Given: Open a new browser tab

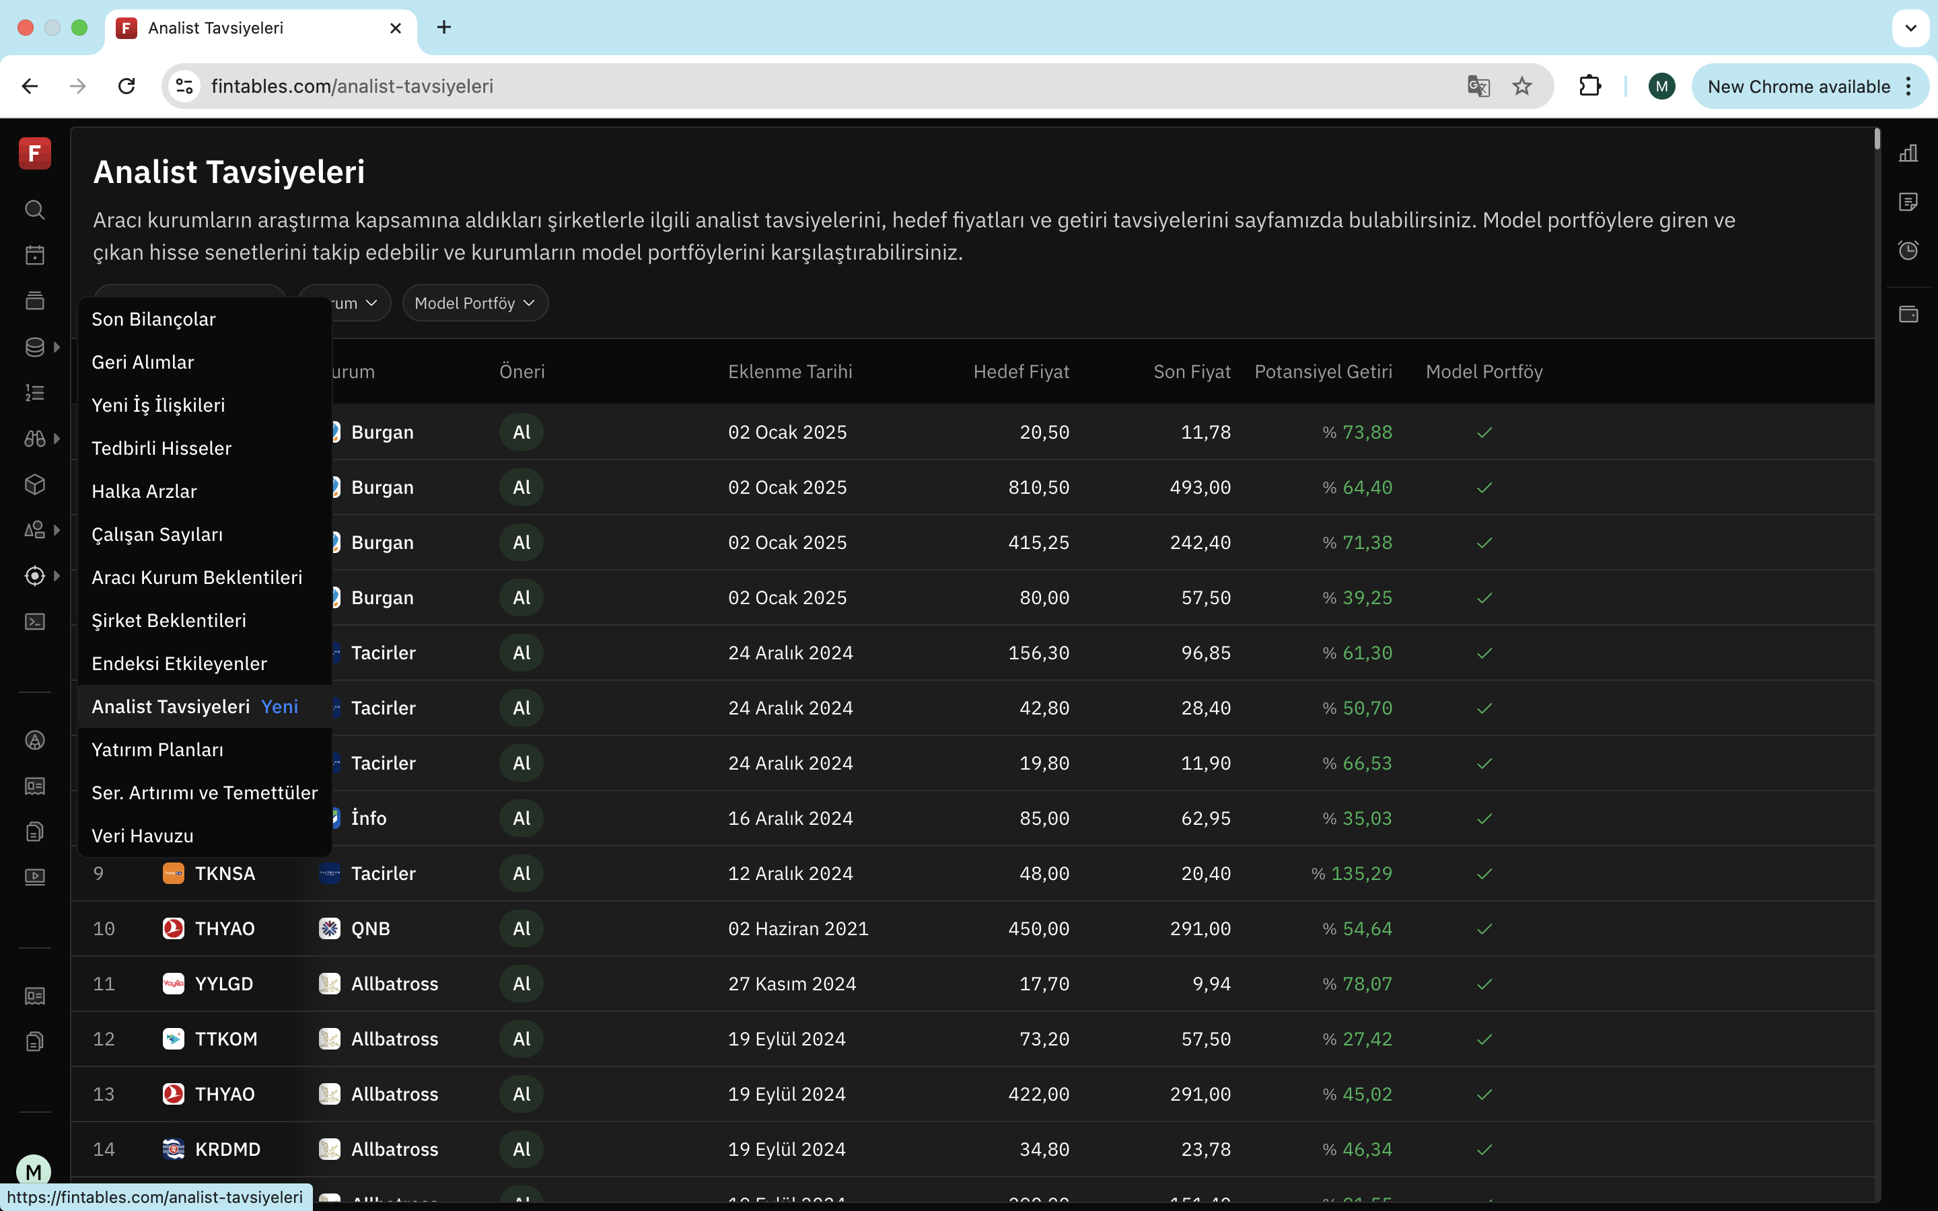Looking at the screenshot, I should pos(443,28).
